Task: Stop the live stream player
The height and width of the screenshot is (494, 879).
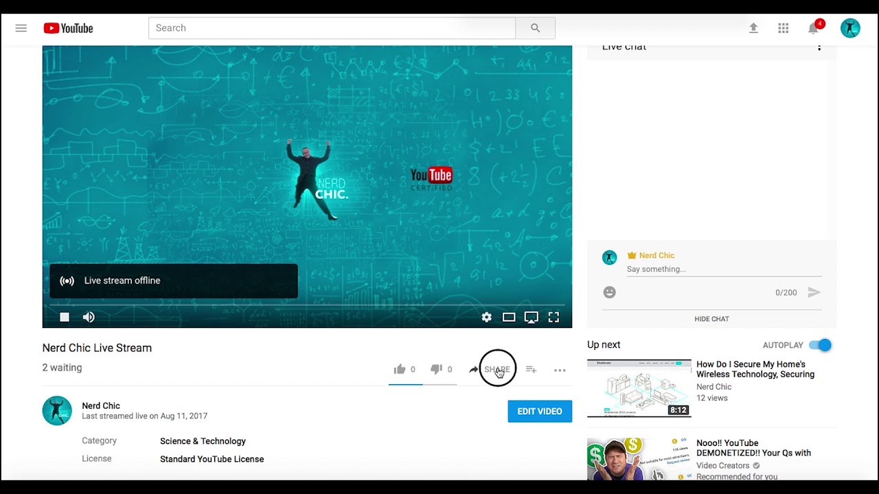Action: [65, 317]
